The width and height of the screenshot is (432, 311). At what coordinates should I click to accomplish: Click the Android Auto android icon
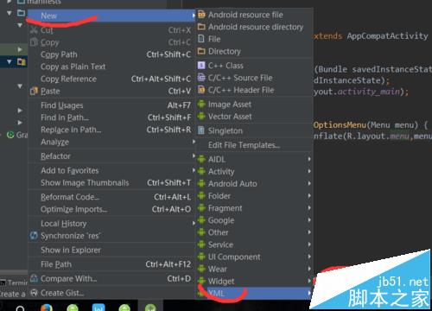tap(201, 183)
